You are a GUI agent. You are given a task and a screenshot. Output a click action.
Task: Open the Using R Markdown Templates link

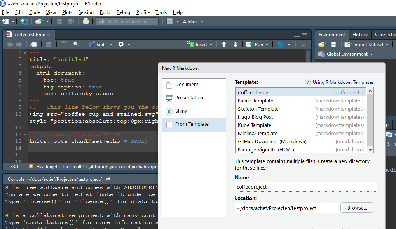point(343,82)
